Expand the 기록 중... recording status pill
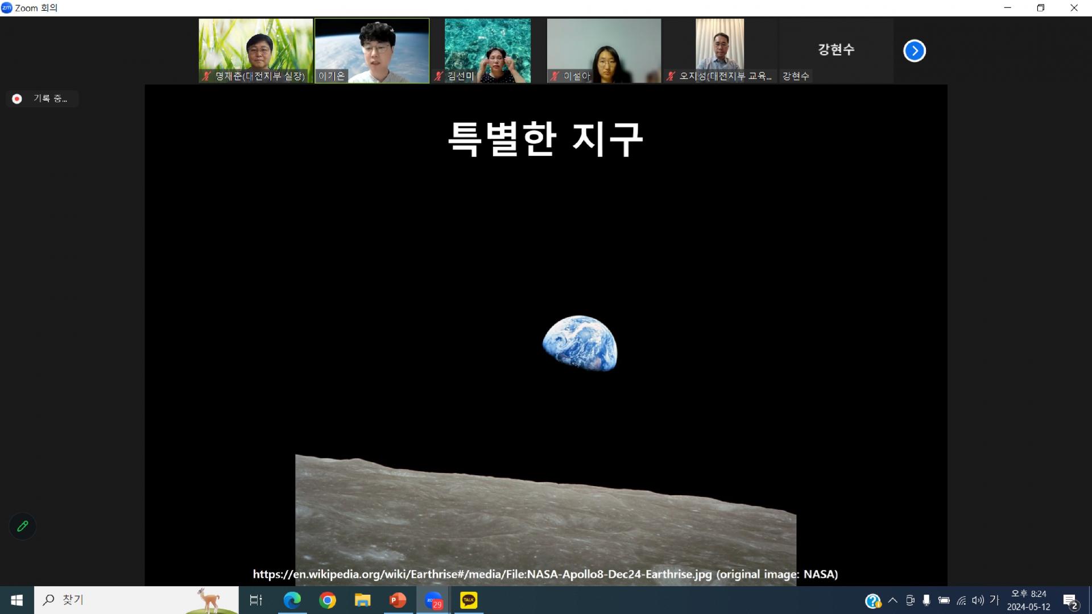1092x614 pixels. [43, 99]
